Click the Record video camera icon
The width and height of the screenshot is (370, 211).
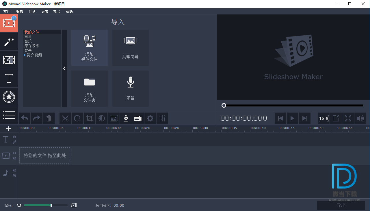tap(138, 118)
